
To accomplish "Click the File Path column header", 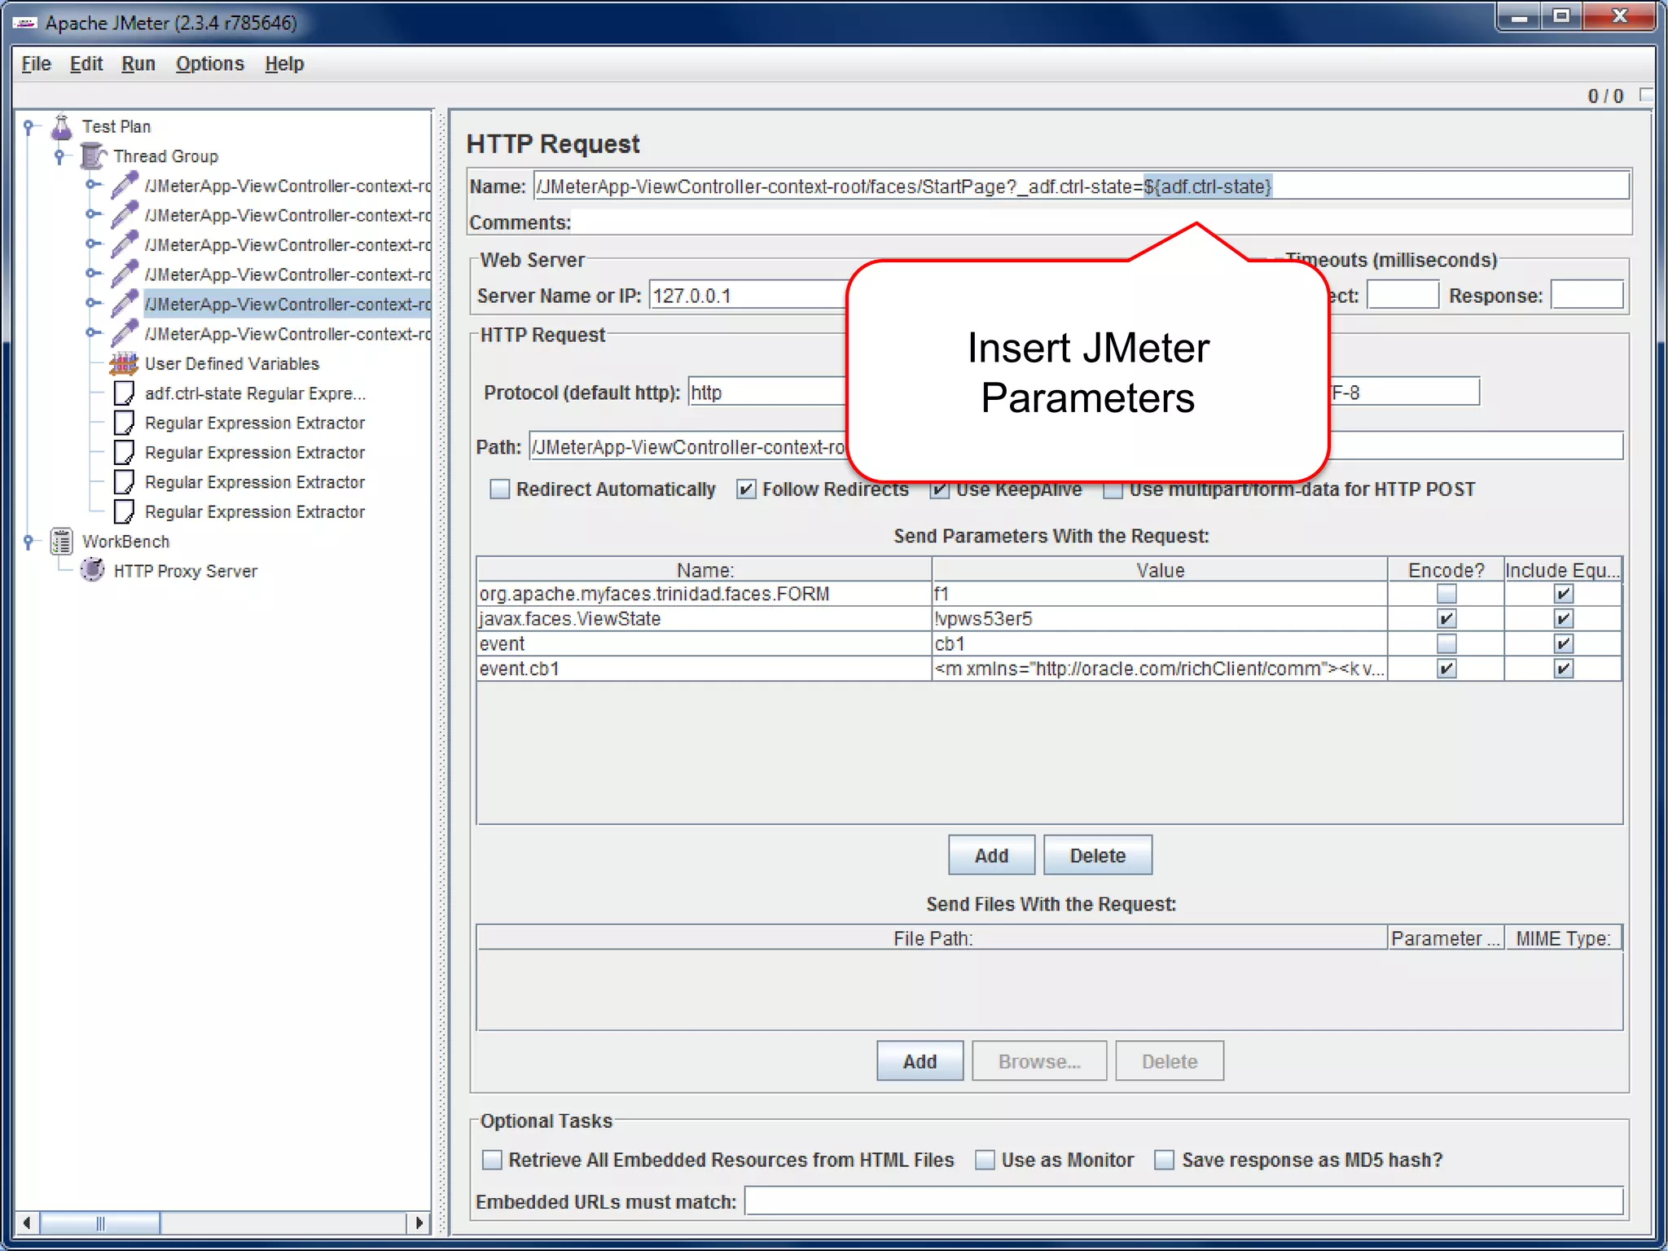I will [933, 938].
